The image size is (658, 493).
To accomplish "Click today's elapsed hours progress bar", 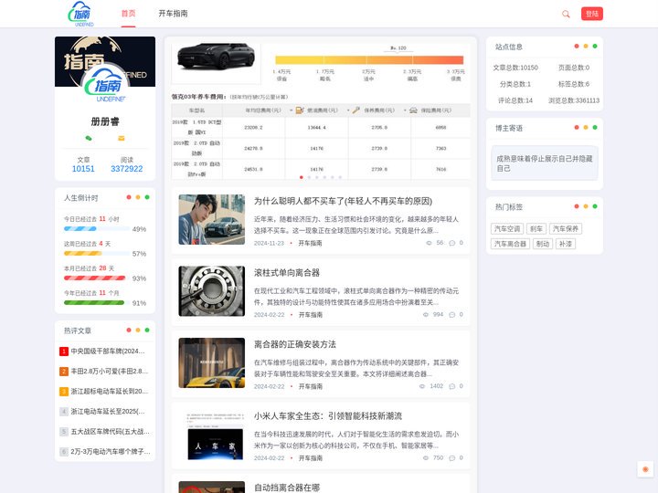I will pos(97,229).
